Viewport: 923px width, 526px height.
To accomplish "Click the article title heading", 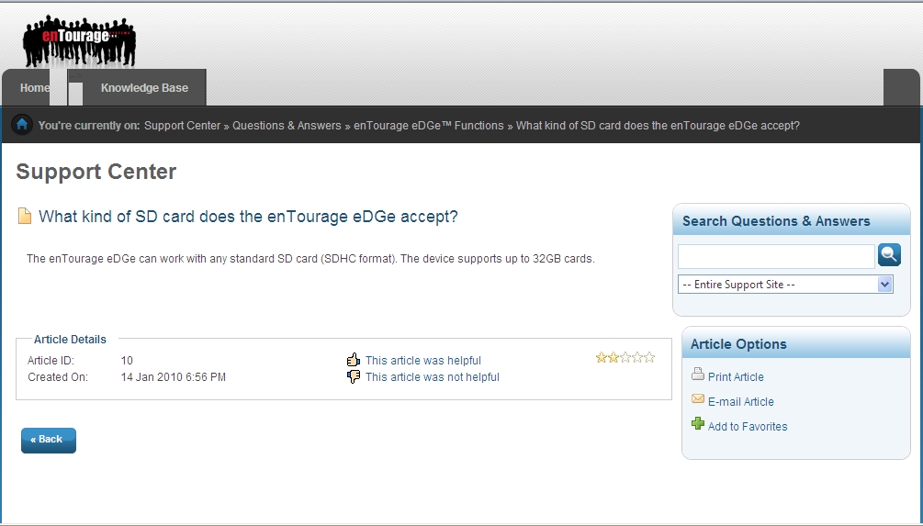I will pyautogui.click(x=248, y=216).
